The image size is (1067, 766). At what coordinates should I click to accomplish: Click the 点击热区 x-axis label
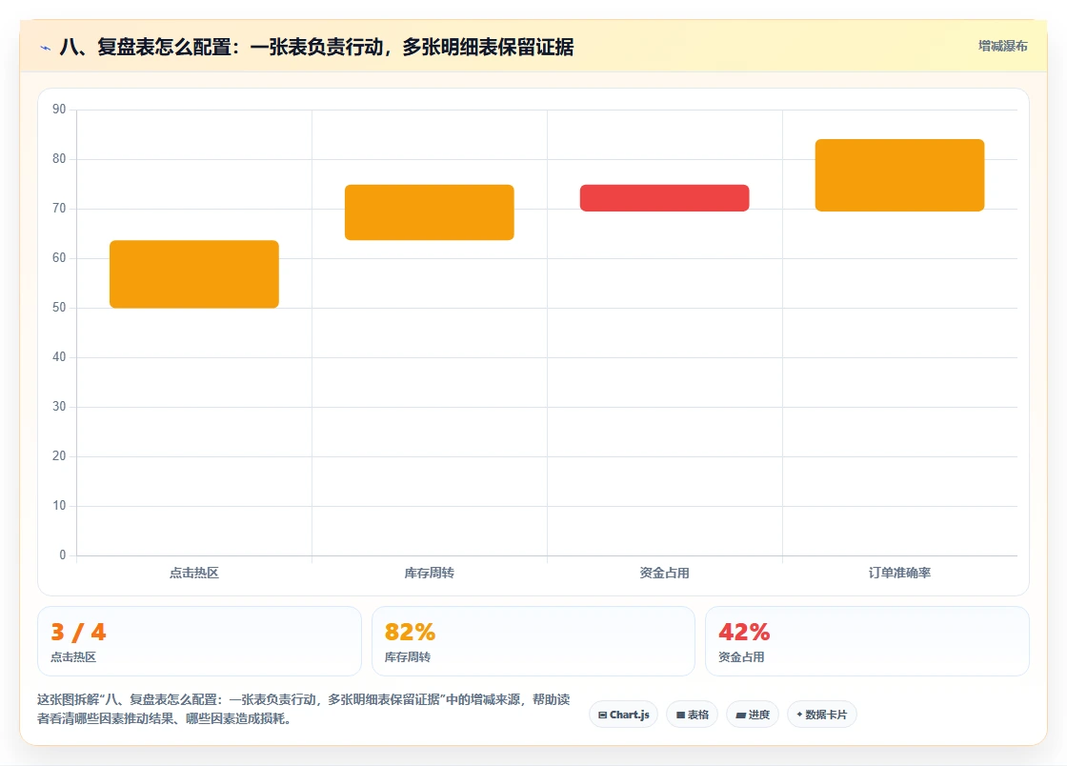(x=194, y=573)
